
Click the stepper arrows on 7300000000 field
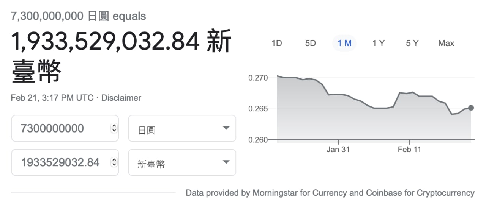(x=114, y=128)
